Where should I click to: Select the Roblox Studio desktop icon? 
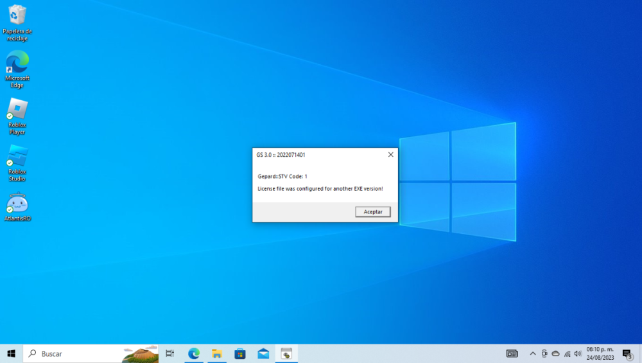(17, 157)
